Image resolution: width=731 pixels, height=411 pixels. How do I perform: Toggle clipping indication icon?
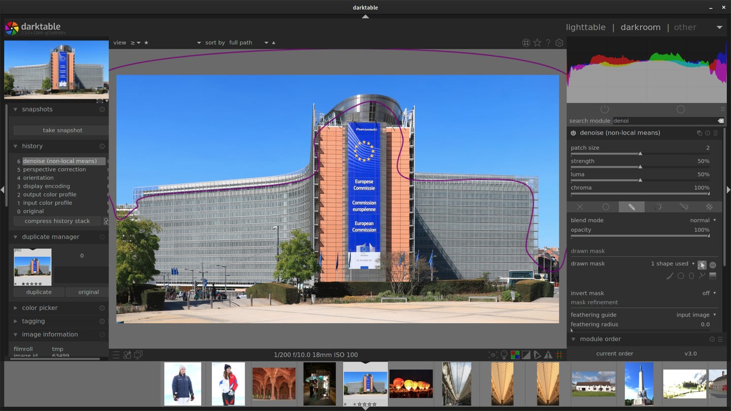tap(526, 355)
